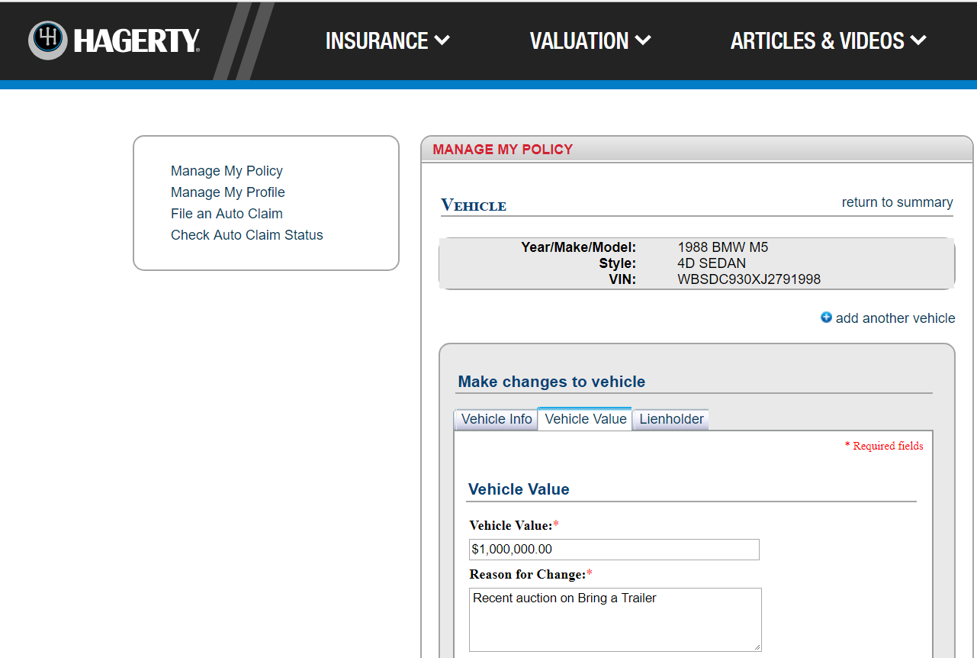The image size is (977, 658).
Task: Click the Hagerty gear-shifter logo icon
Action: tap(48, 40)
